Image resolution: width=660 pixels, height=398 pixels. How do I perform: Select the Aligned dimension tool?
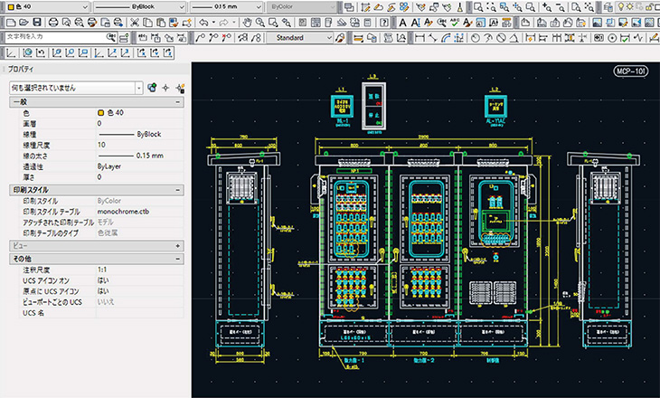[x=432, y=38]
